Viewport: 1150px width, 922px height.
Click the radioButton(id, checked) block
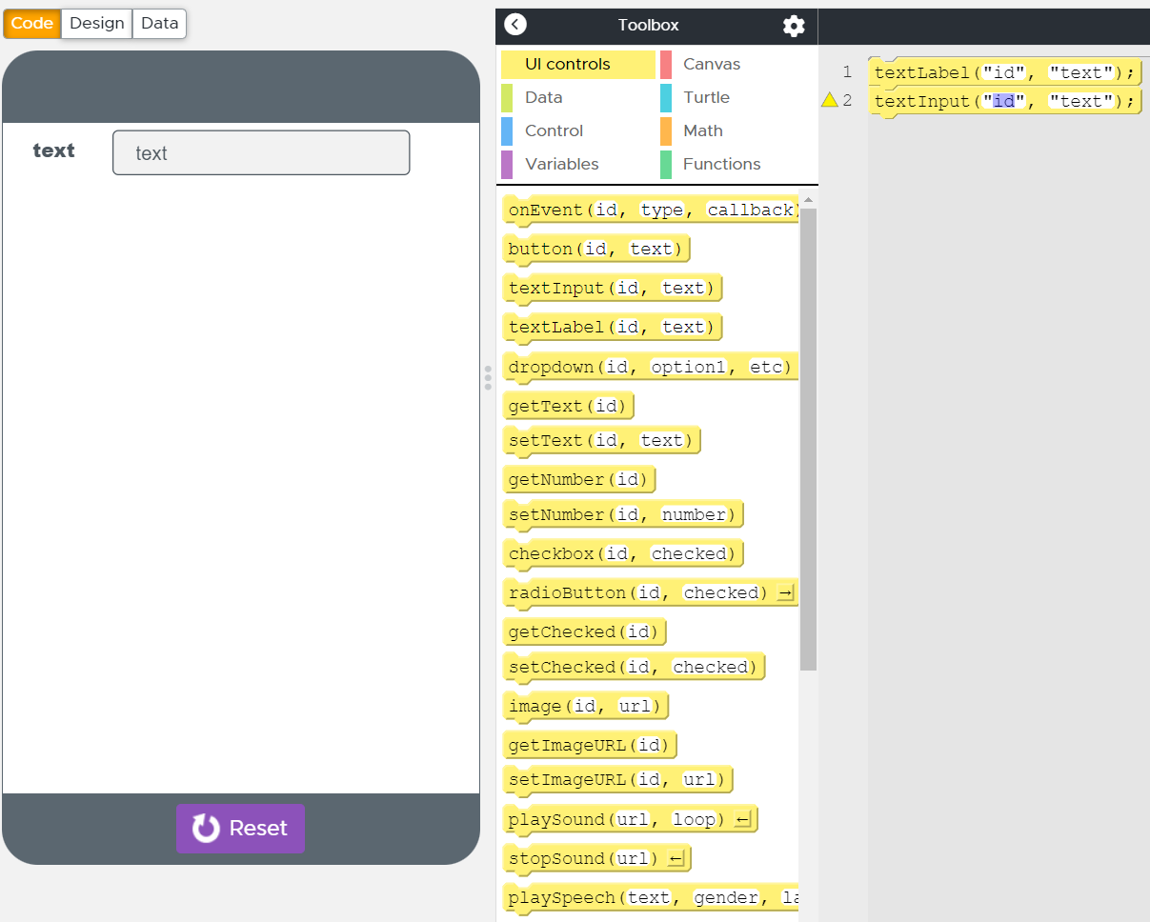(651, 593)
